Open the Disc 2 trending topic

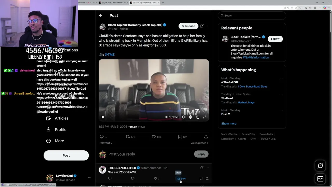click(225, 114)
